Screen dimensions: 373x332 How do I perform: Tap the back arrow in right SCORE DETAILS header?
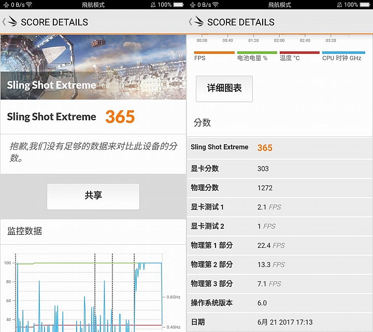[x=190, y=22]
